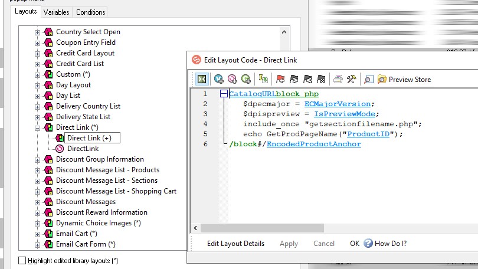The width and height of the screenshot is (478, 269).
Task: Click the How Do I help icon
Action: (x=368, y=243)
